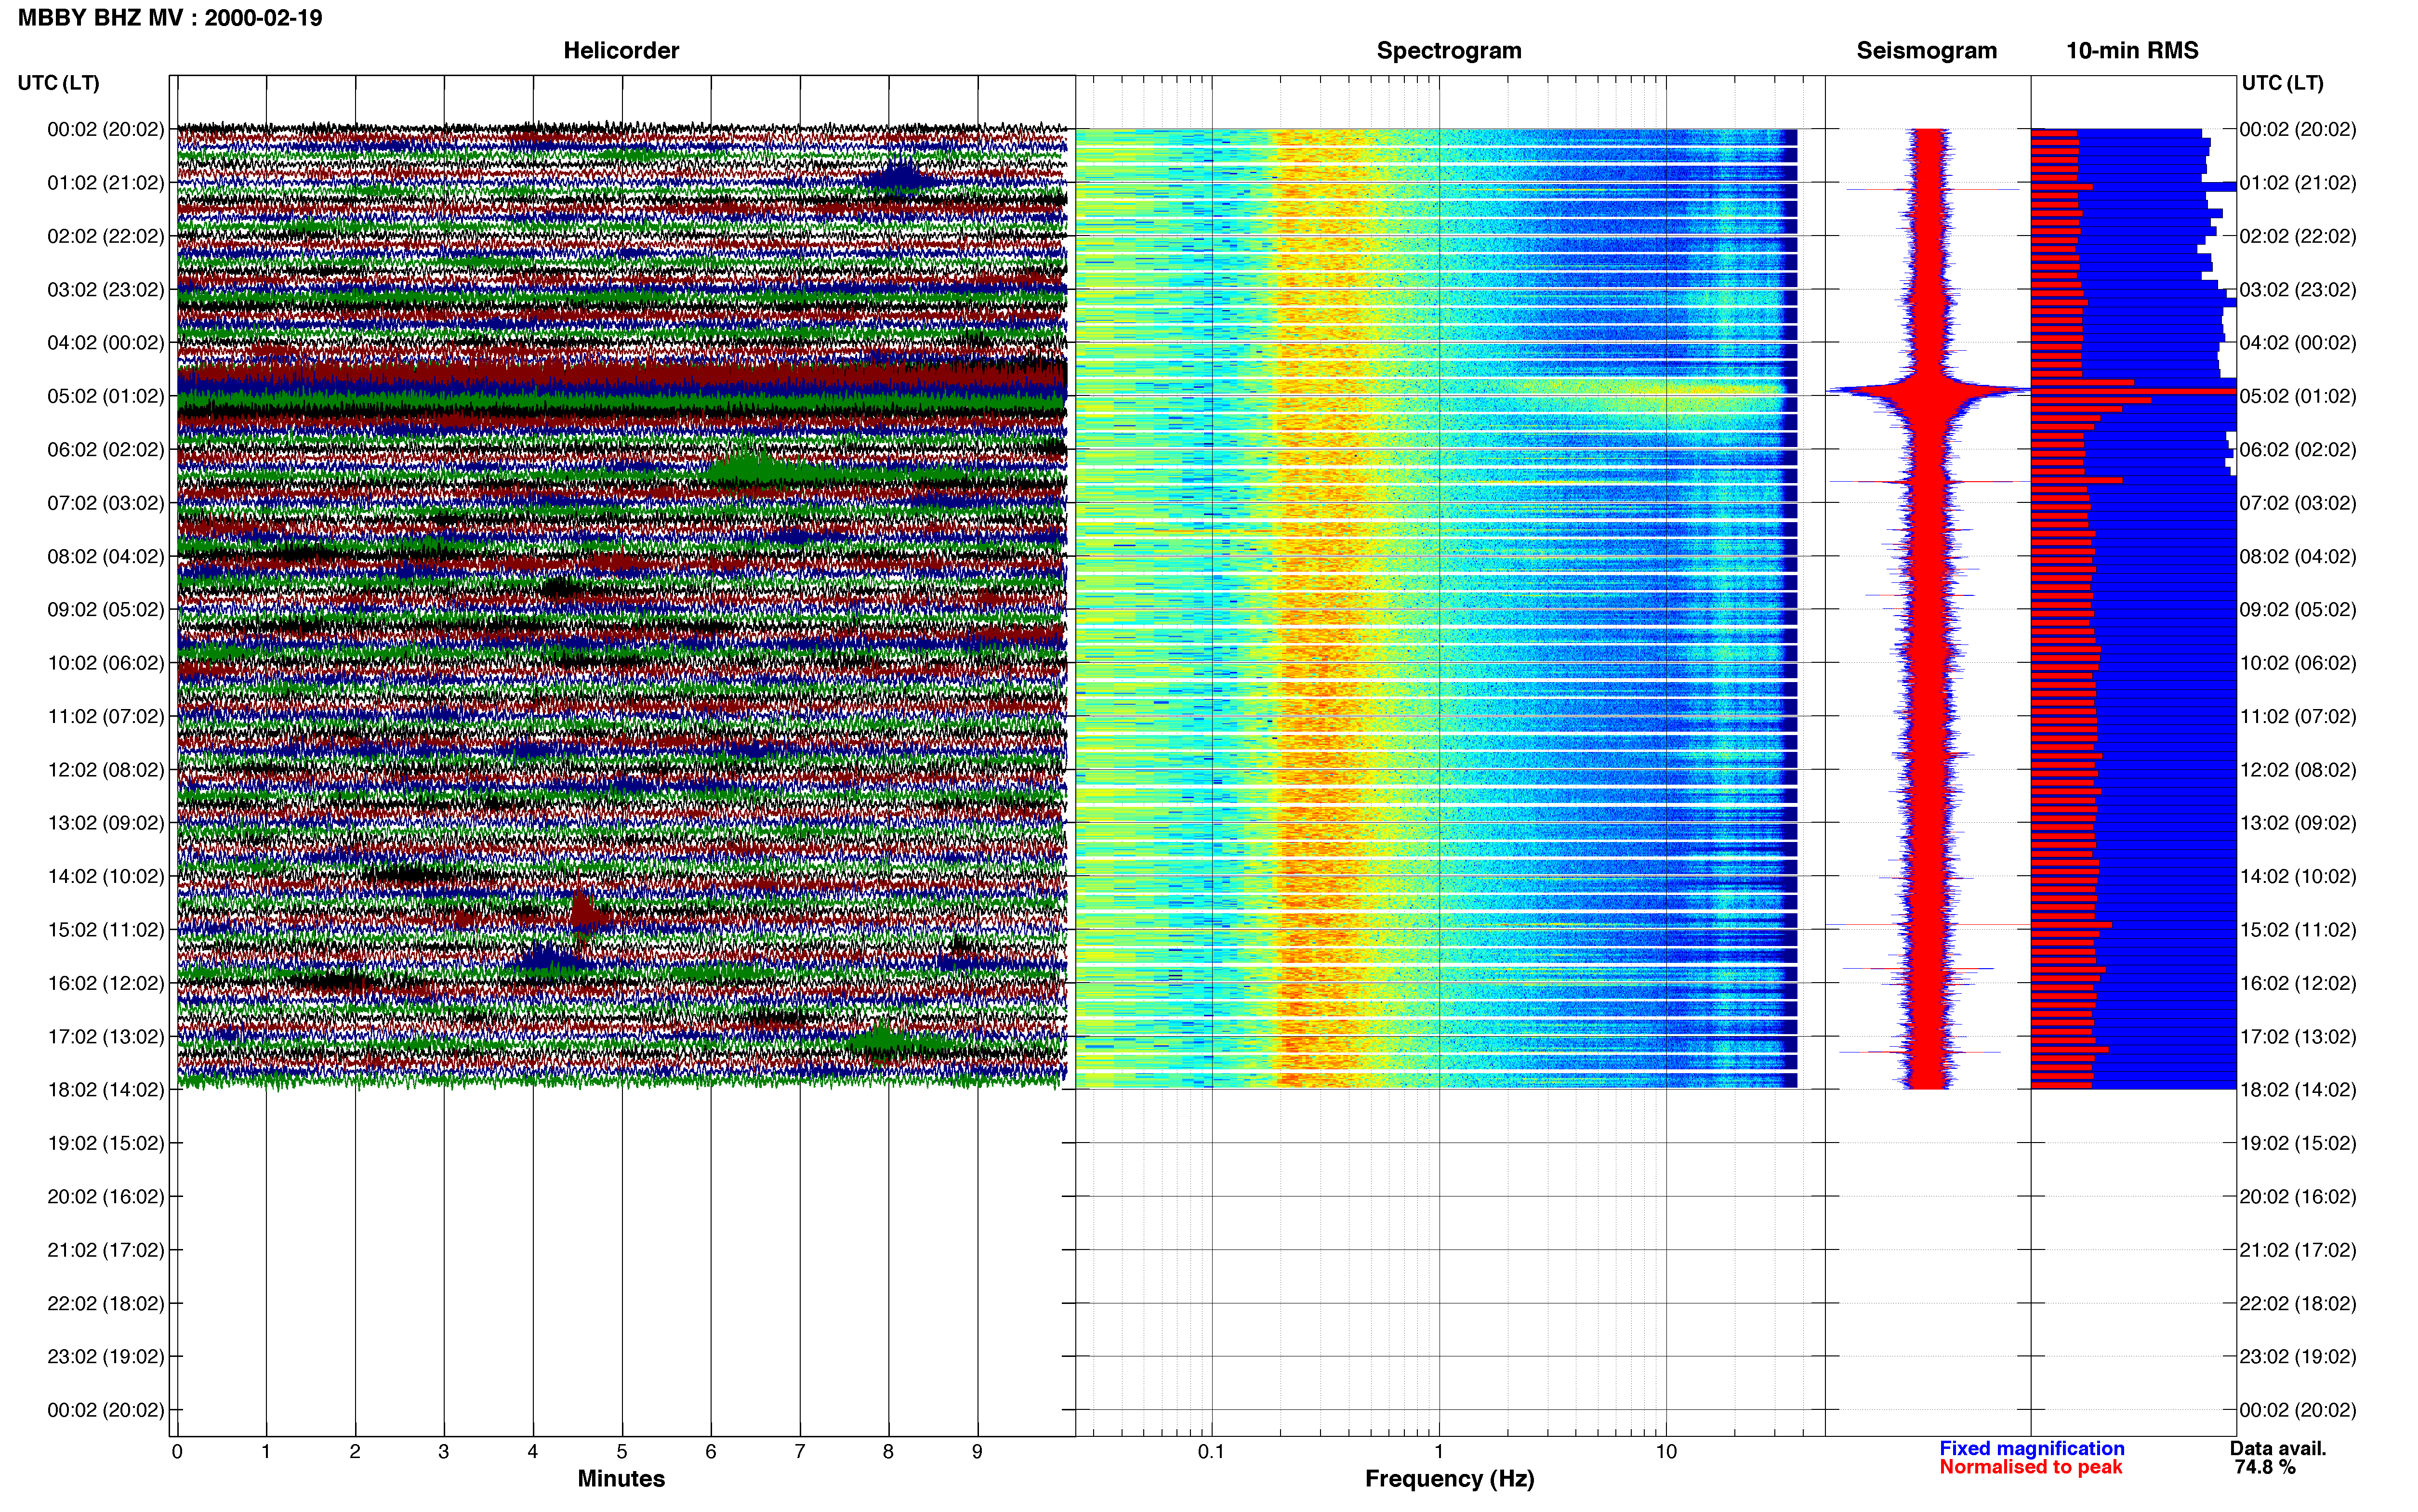Image resolution: width=2418 pixels, height=1512 pixels.
Task: Click right time label 21:02 (17:02)
Action: point(2298,1250)
